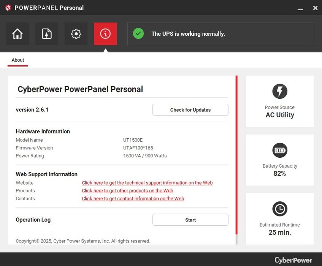Image resolution: width=322 pixels, height=266 pixels.
Task: Click the 'AC Utility' power source value
Action: click(280, 115)
